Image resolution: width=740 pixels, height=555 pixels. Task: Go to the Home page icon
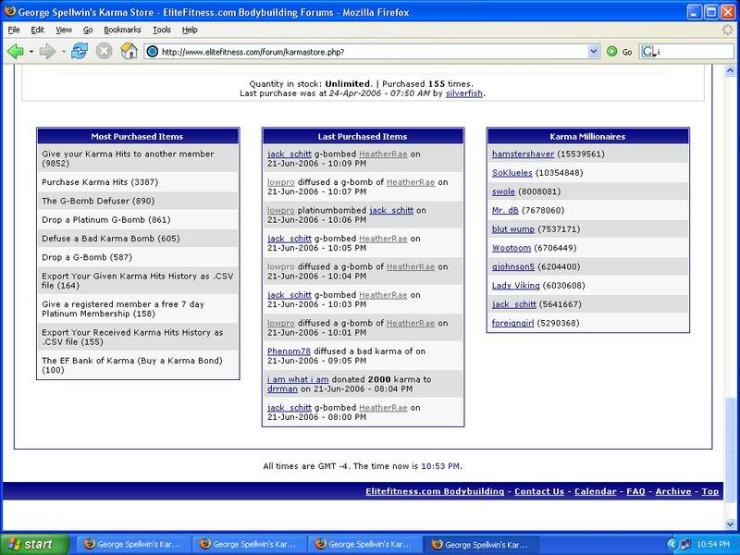coord(129,52)
